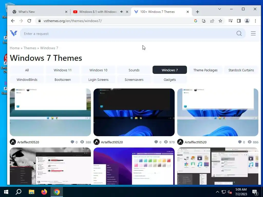The width and height of the screenshot is (263, 197).
Task: Click the address bar URL
Action: click(x=73, y=21)
